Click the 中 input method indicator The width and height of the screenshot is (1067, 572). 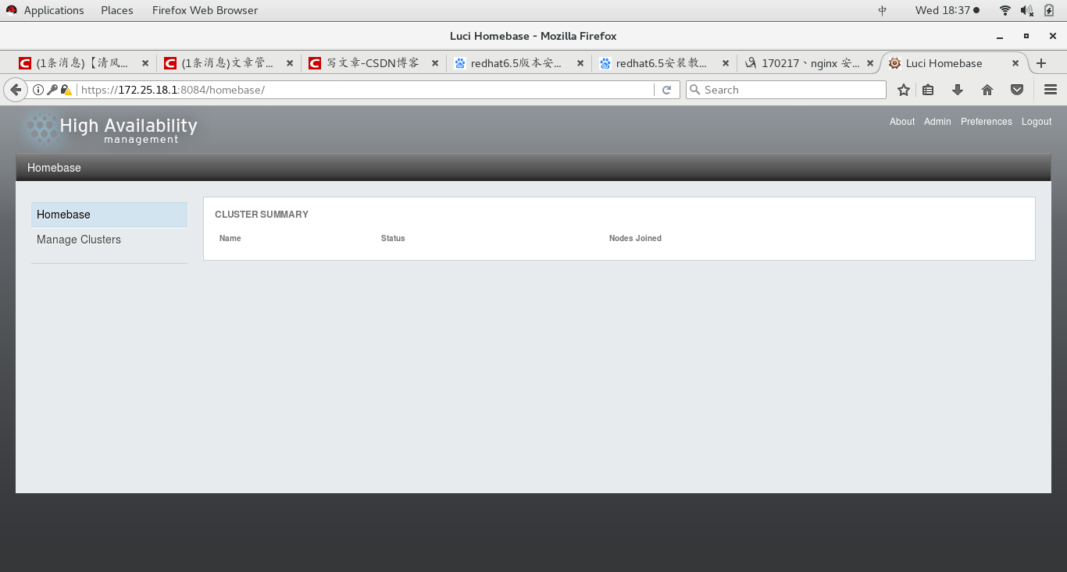(x=883, y=10)
